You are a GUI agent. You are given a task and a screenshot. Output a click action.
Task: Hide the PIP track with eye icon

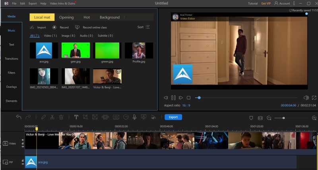pos(23,164)
